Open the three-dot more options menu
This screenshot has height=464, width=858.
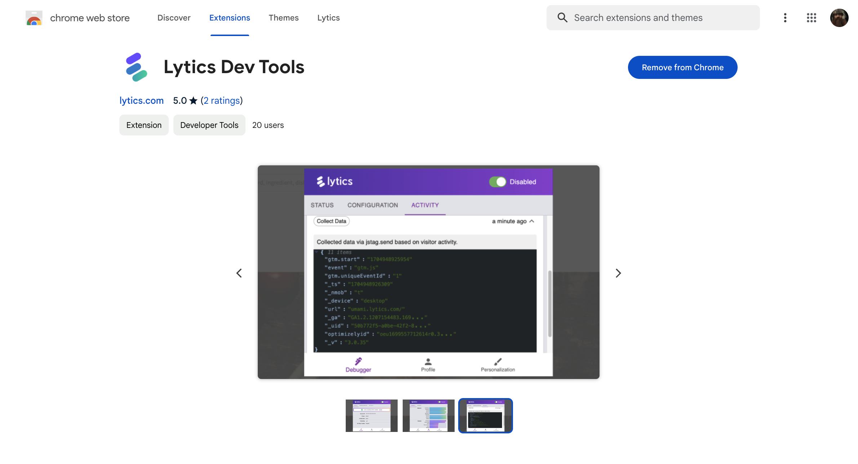(785, 18)
